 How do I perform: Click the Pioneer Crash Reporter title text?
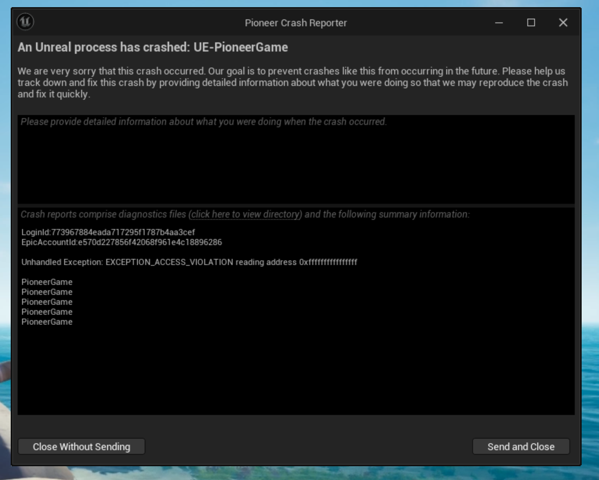tap(296, 23)
